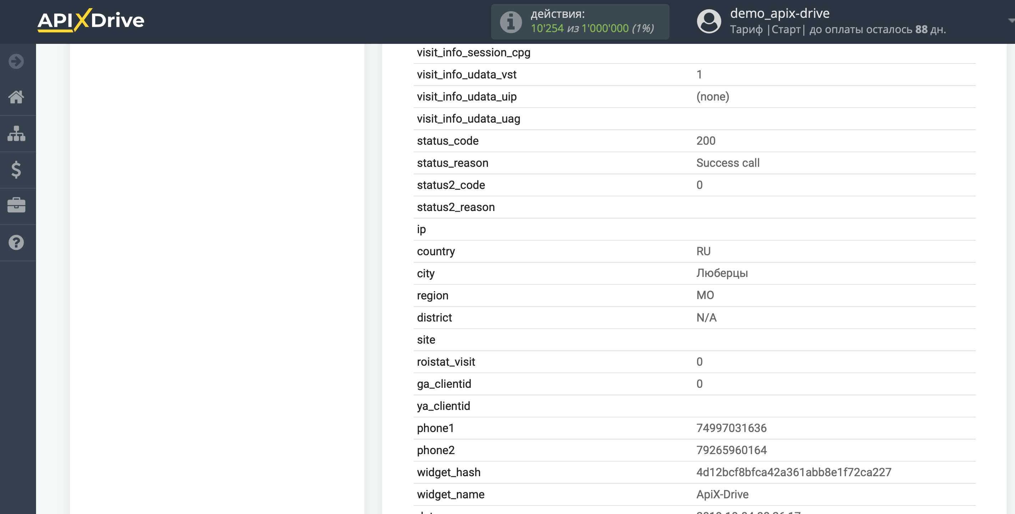This screenshot has height=514, width=1015.
Task: Select the region field label
Action: [432, 295]
